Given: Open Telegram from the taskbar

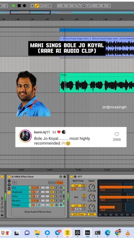Looking at the screenshot, I should [x=58, y=232].
